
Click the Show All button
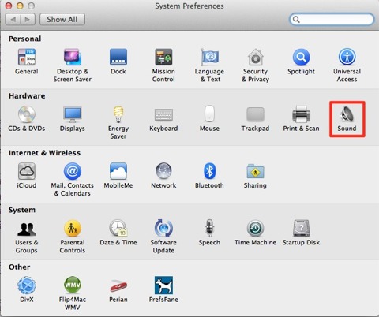[62, 20]
